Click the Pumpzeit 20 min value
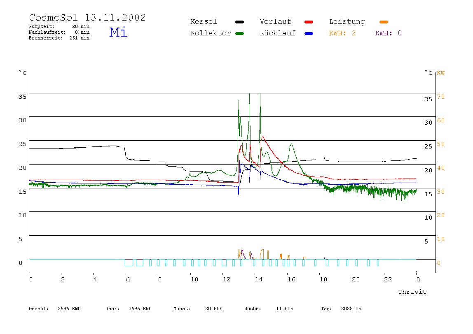473x334 pixels. (80, 26)
